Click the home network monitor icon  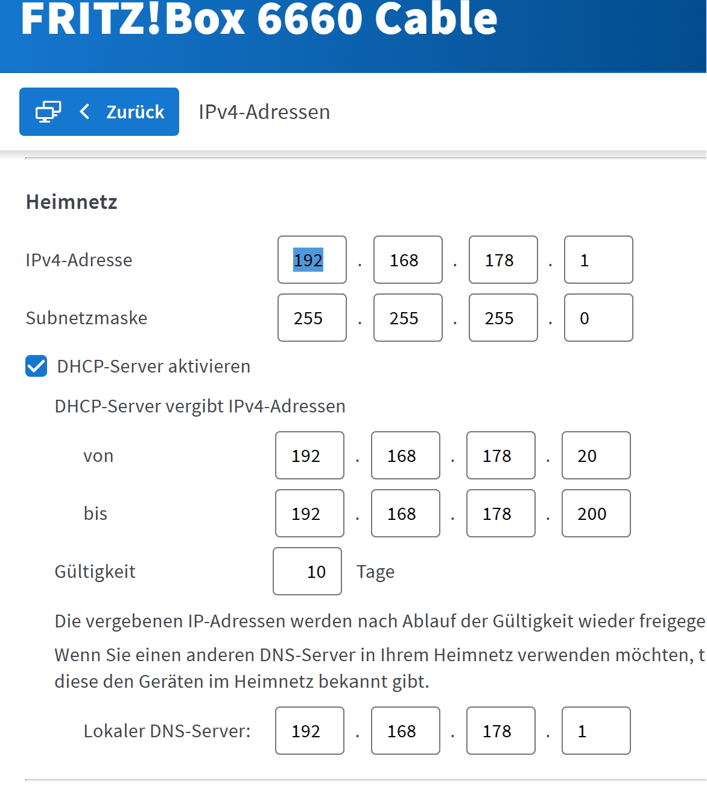coord(48,112)
